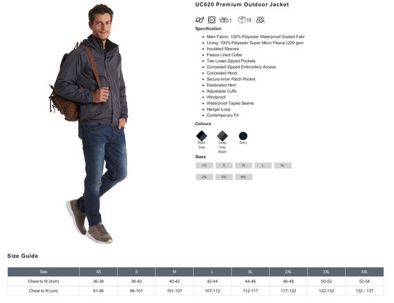Viewport: 394px width, 303px height.
Task: Select size XL button
Action: pyautogui.click(x=283, y=166)
